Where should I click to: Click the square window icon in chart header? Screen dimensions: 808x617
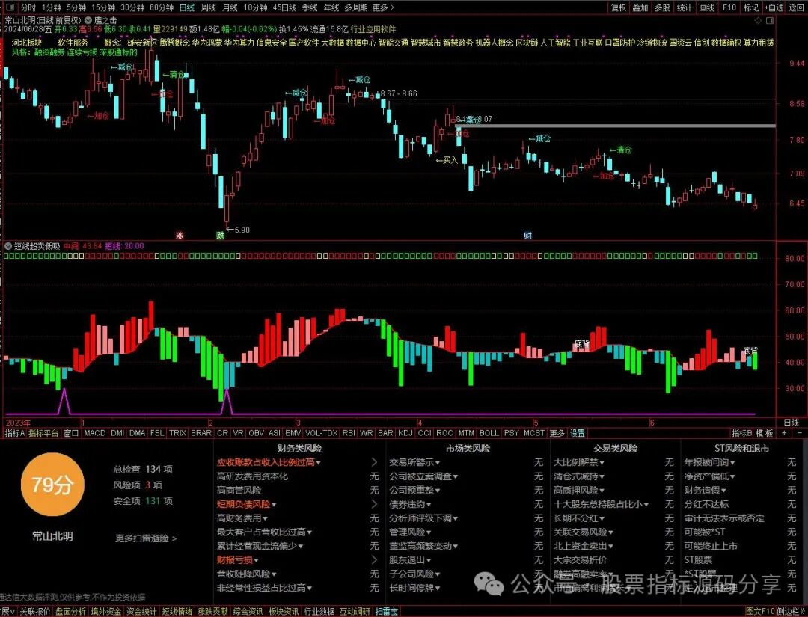click(770, 21)
